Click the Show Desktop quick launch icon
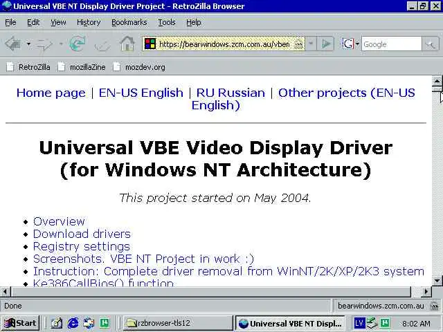The height and width of the screenshot is (332, 443). [x=56, y=323]
